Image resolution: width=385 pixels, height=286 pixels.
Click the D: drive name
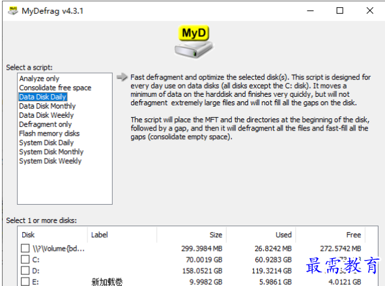pyautogui.click(x=36, y=271)
